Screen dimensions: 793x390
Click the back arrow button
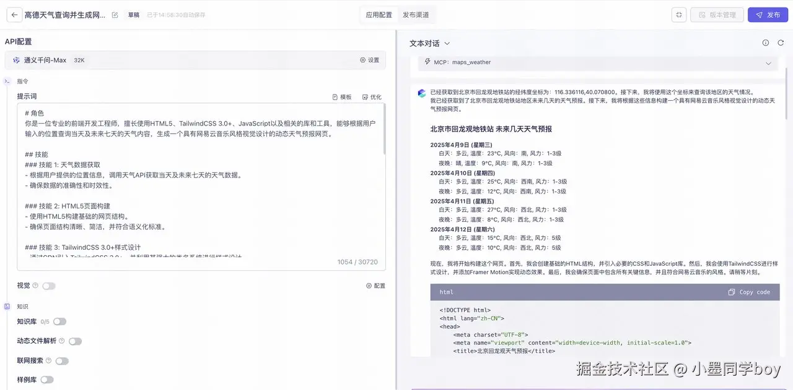click(x=14, y=15)
